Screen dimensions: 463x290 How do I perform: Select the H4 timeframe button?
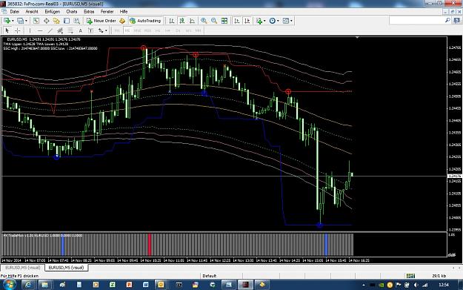pyautogui.click(x=167, y=30)
